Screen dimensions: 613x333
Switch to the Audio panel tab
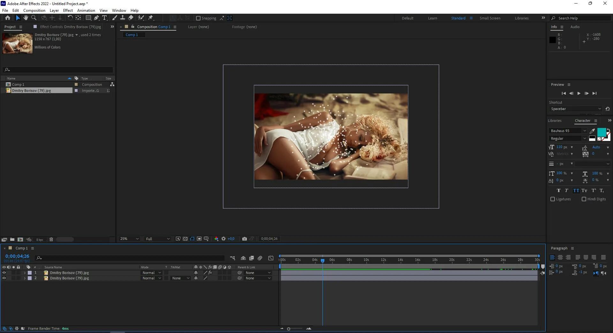point(575,27)
